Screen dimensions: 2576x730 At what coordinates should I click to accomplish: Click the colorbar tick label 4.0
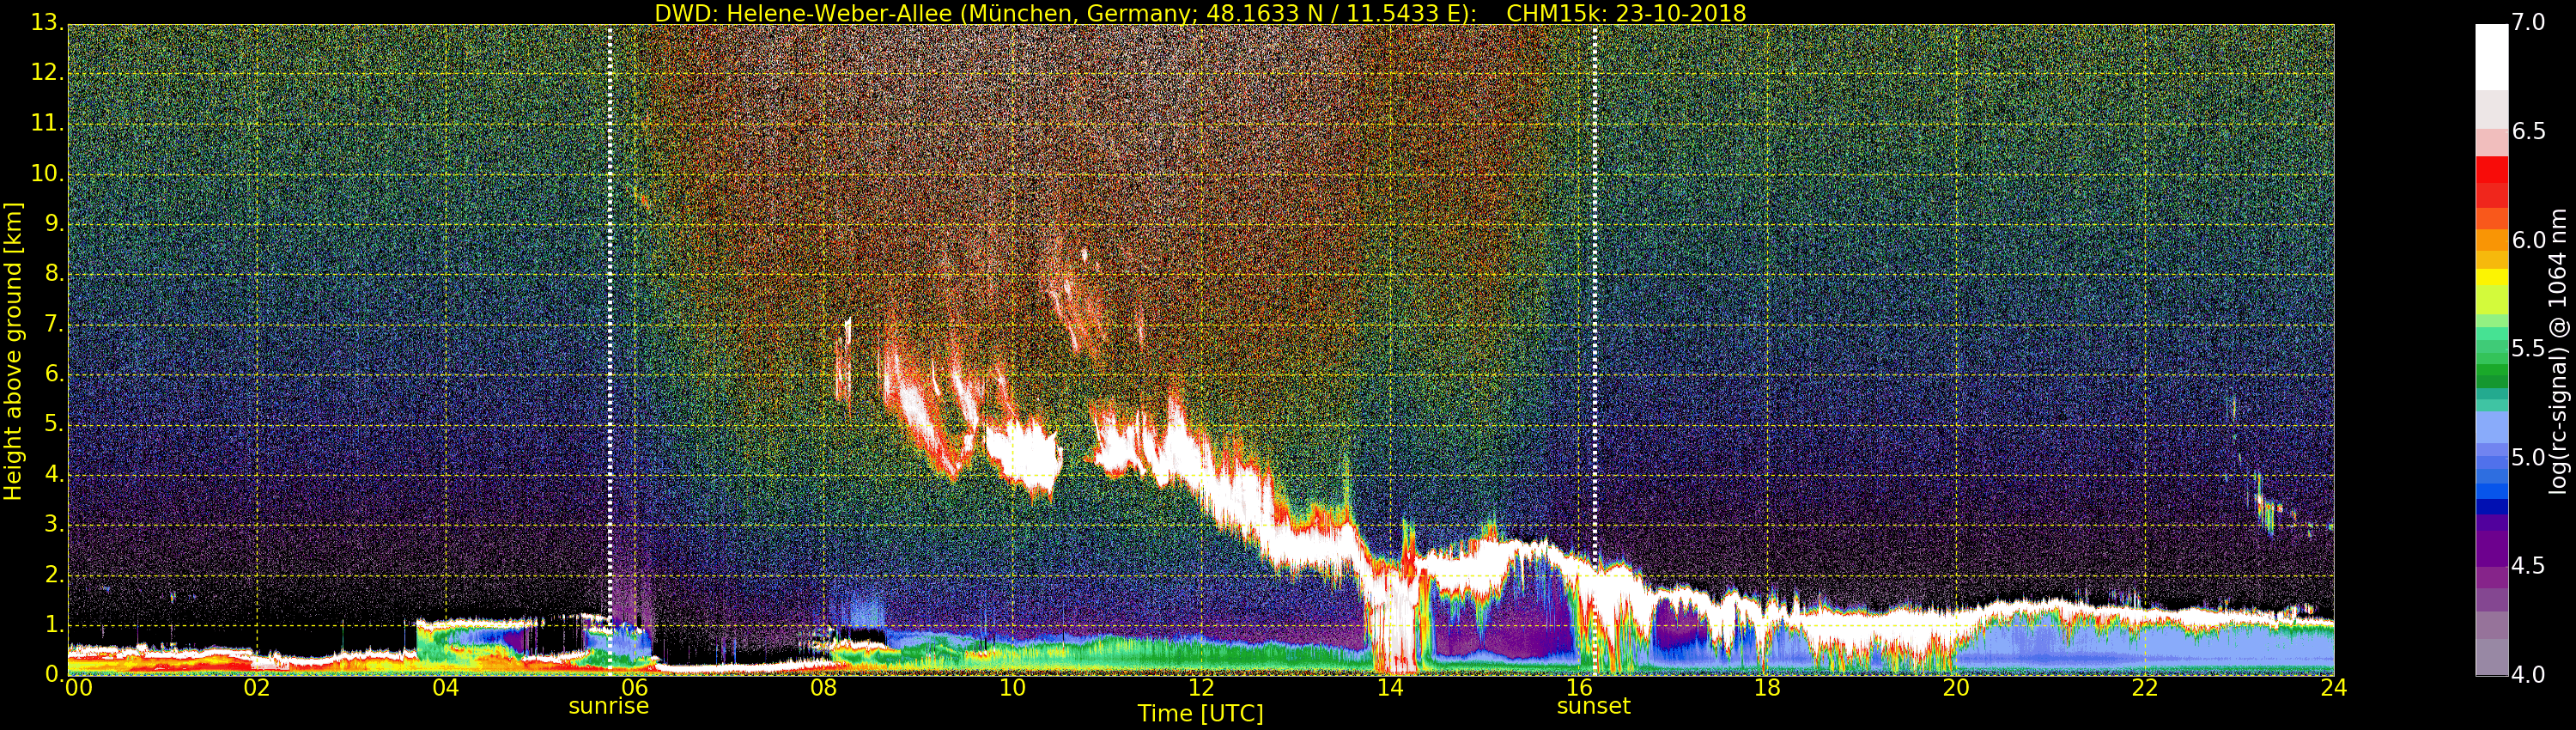(x=2528, y=675)
